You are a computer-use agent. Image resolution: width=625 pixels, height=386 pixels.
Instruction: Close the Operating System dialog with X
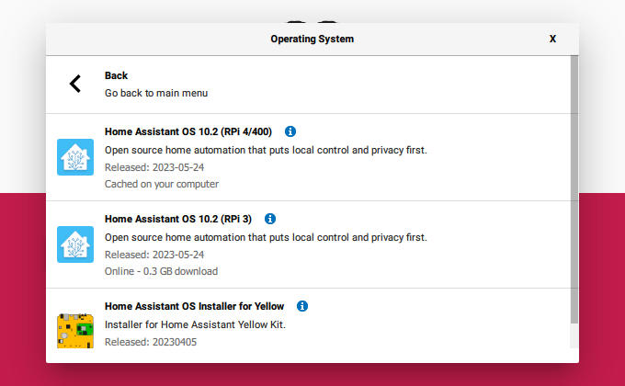(x=552, y=39)
